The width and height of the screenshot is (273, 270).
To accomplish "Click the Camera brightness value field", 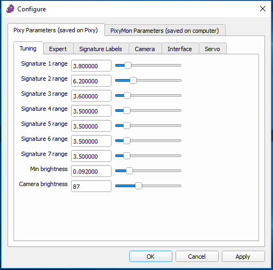I will pos(91,186).
